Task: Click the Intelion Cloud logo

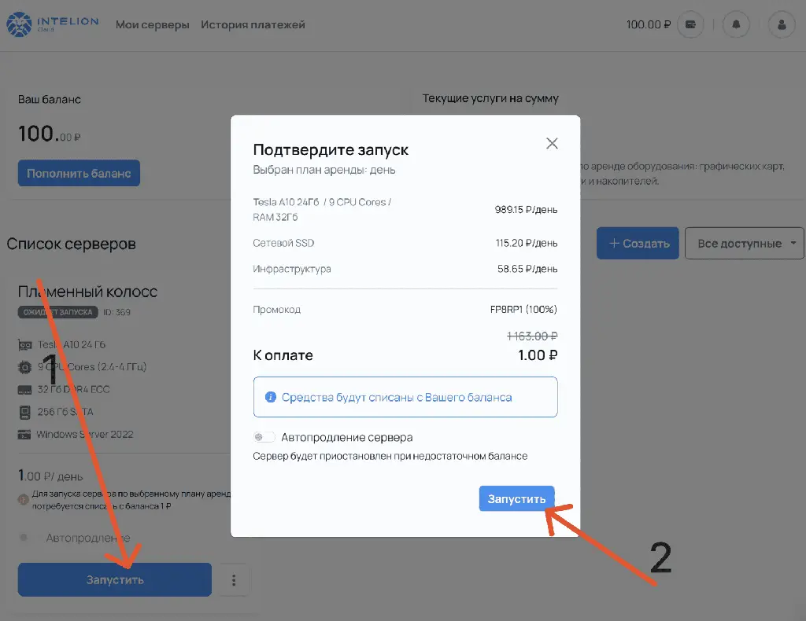Action: [x=53, y=24]
